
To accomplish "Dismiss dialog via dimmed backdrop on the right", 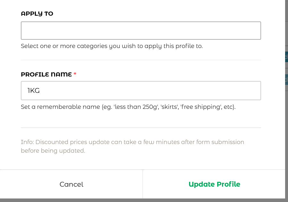I will (x=286, y=128).
